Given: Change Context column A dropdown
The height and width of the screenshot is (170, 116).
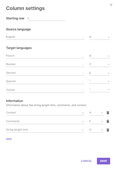Looking at the screenshot, I should coord(96,113).
